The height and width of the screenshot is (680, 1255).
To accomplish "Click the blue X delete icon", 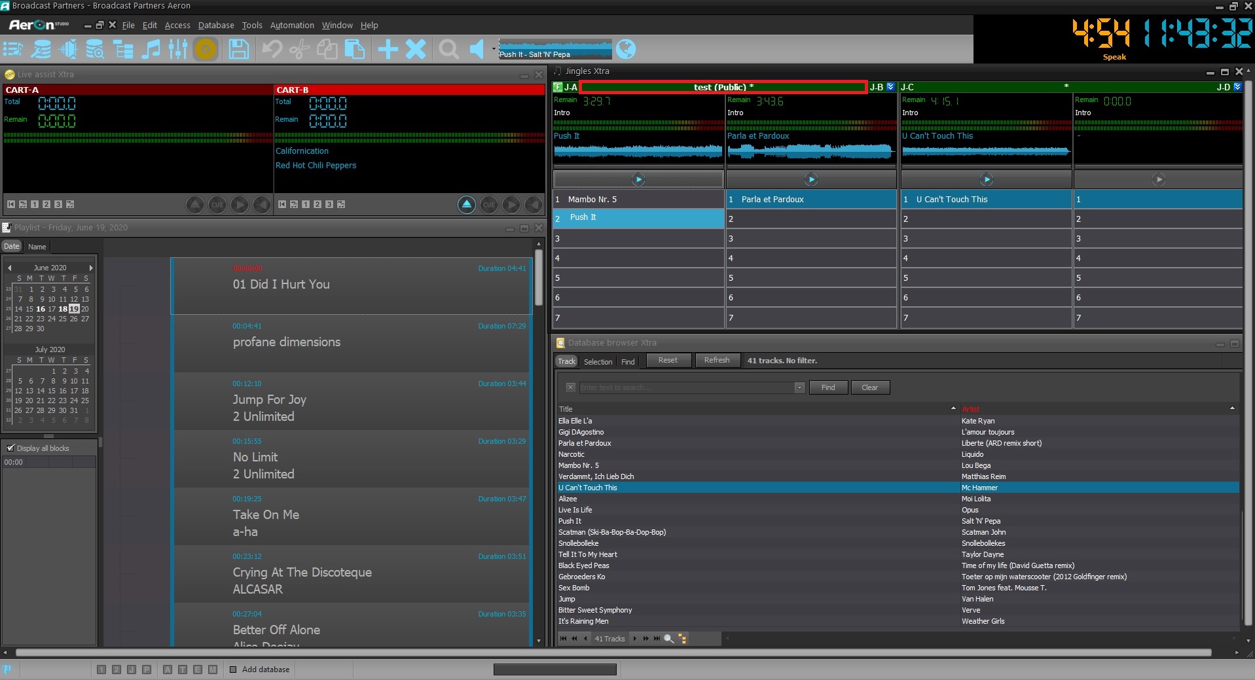I will (416, 49).
